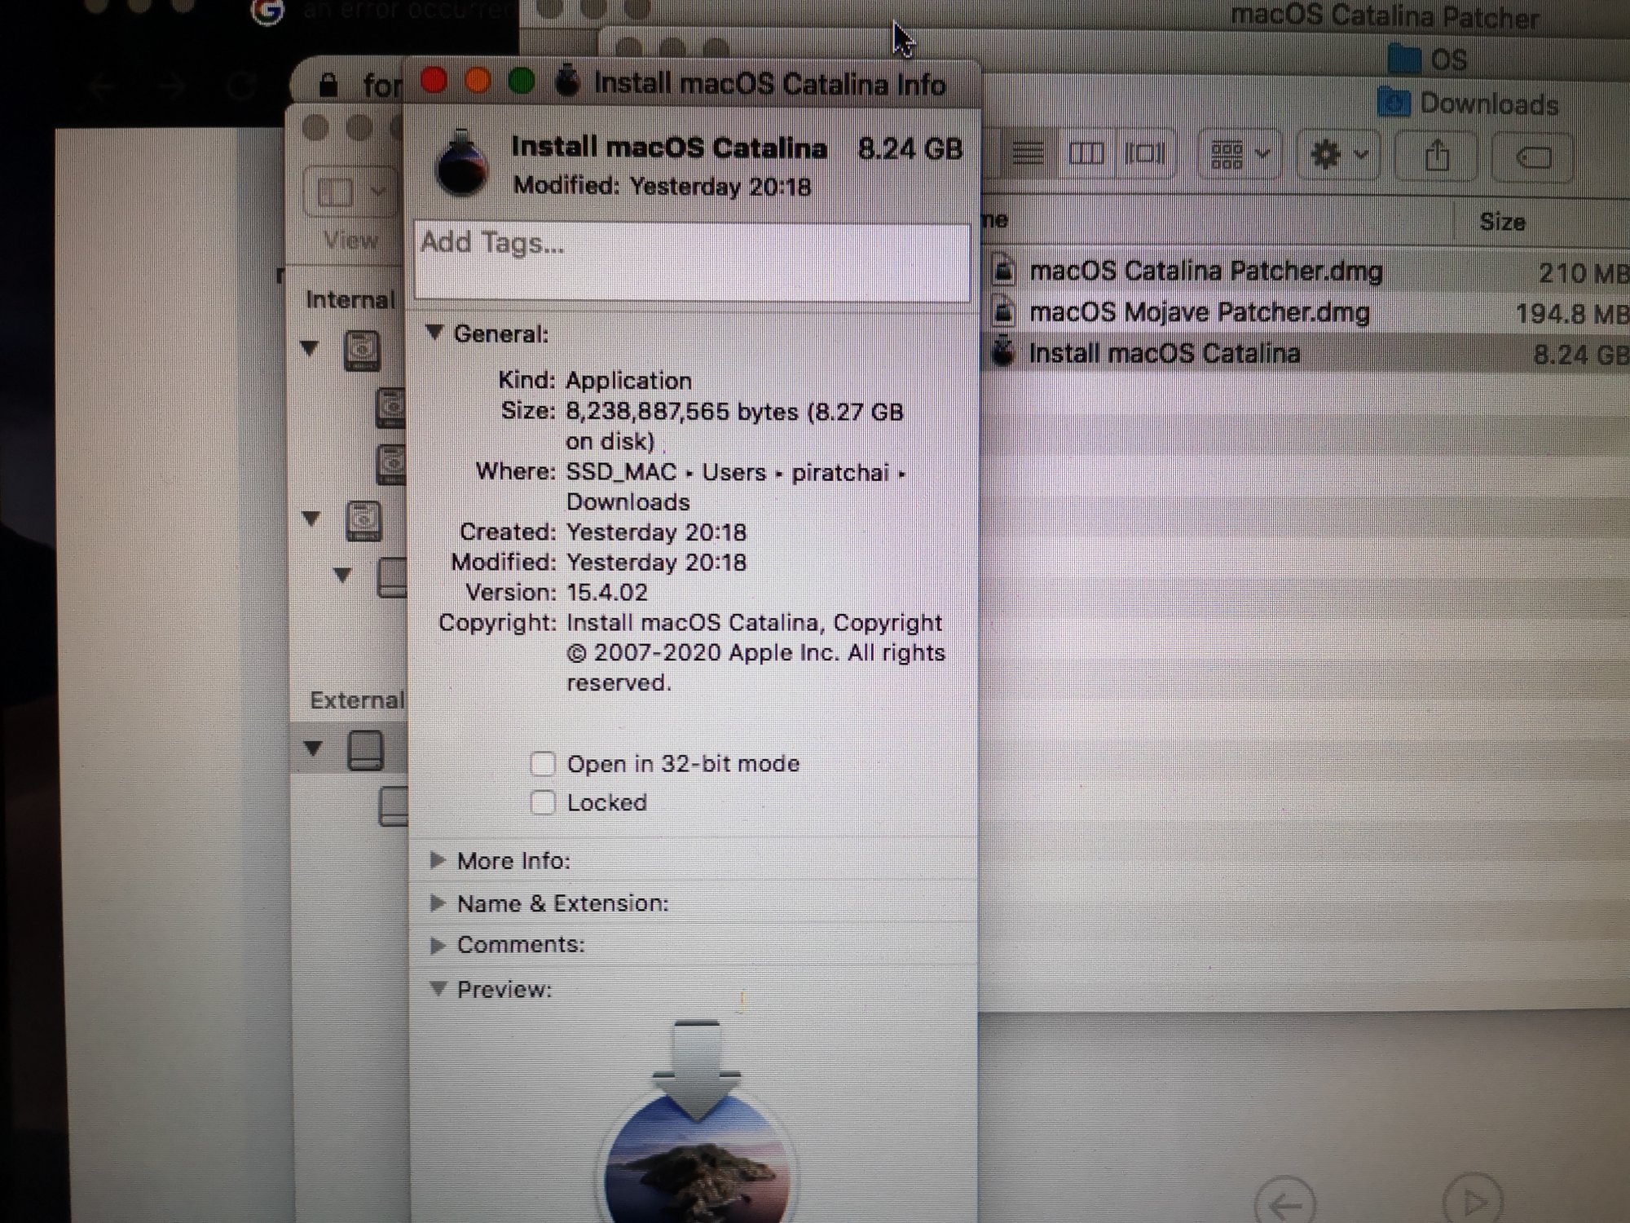Select the external disk icon
The width and height of the screenshot is (1630, 1223).
click(365, 750)
